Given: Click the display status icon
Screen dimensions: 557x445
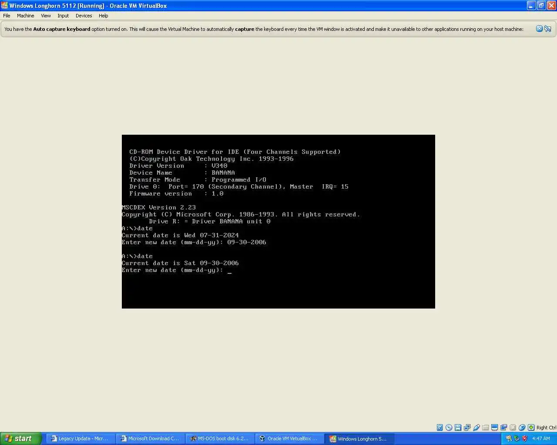Looking at the screenshot, I should (x=494, y=428).
